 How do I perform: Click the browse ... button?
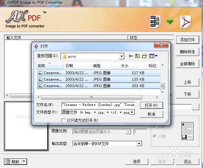pyautogui.click(x=195, y=107)
